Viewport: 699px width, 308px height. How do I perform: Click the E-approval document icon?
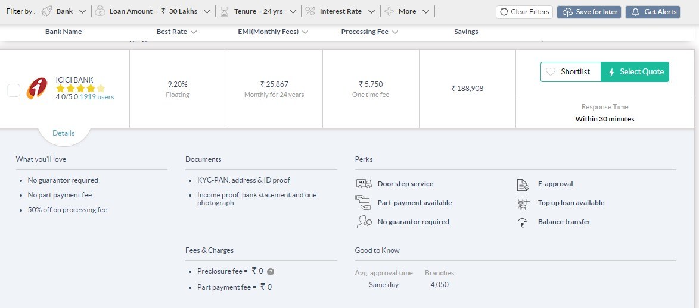click(523, 184)
